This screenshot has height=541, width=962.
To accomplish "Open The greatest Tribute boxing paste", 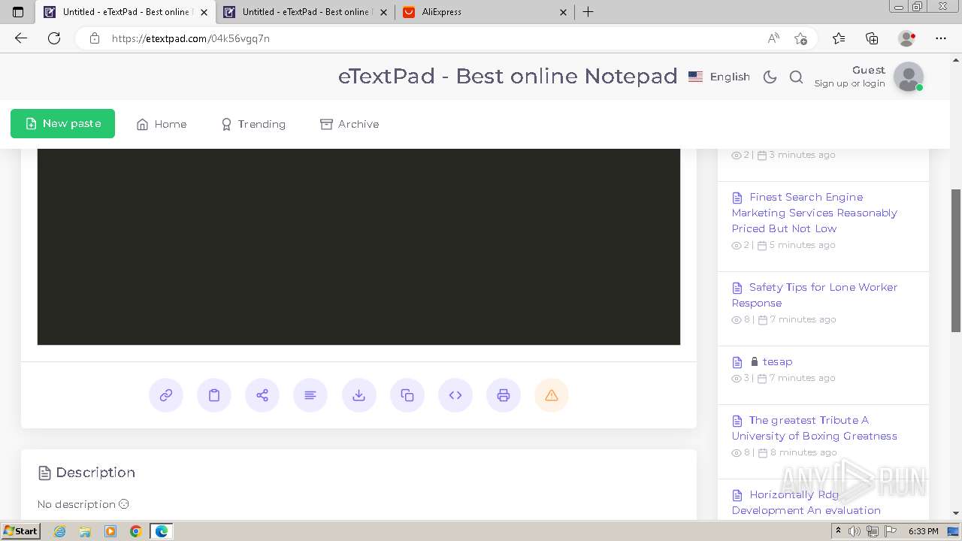I will (x=815, y=428).
